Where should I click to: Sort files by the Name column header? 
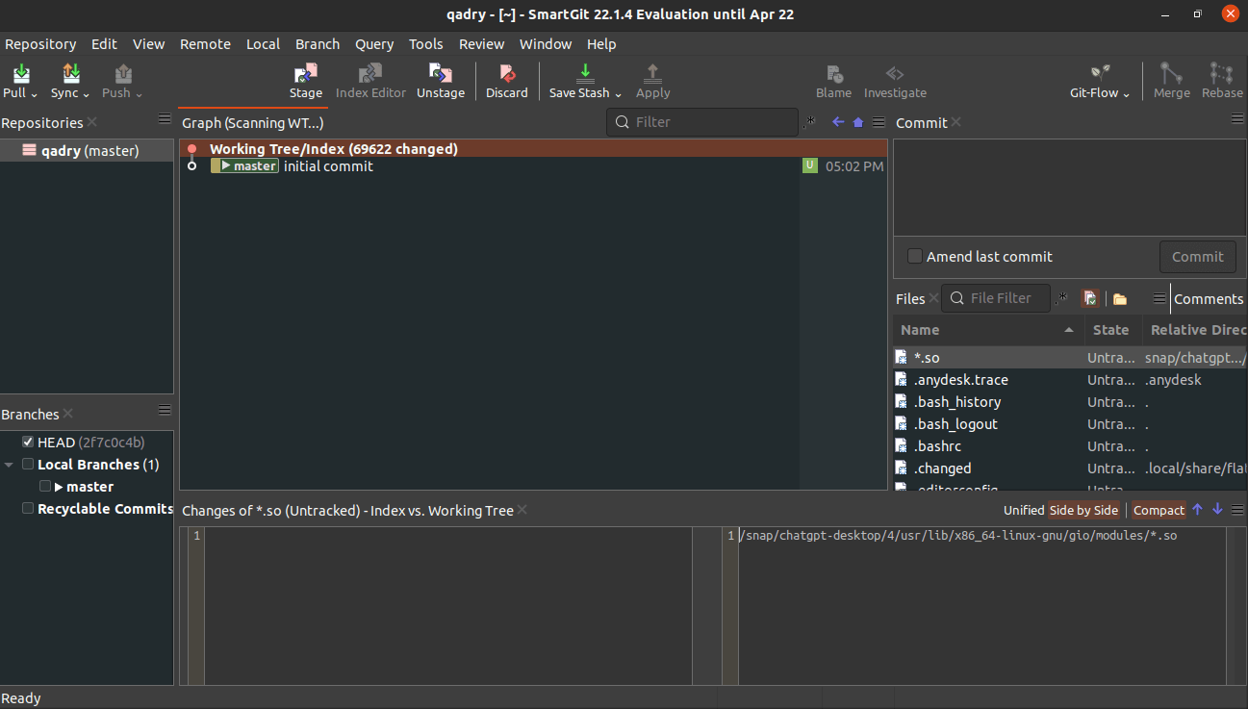(987, 330)
